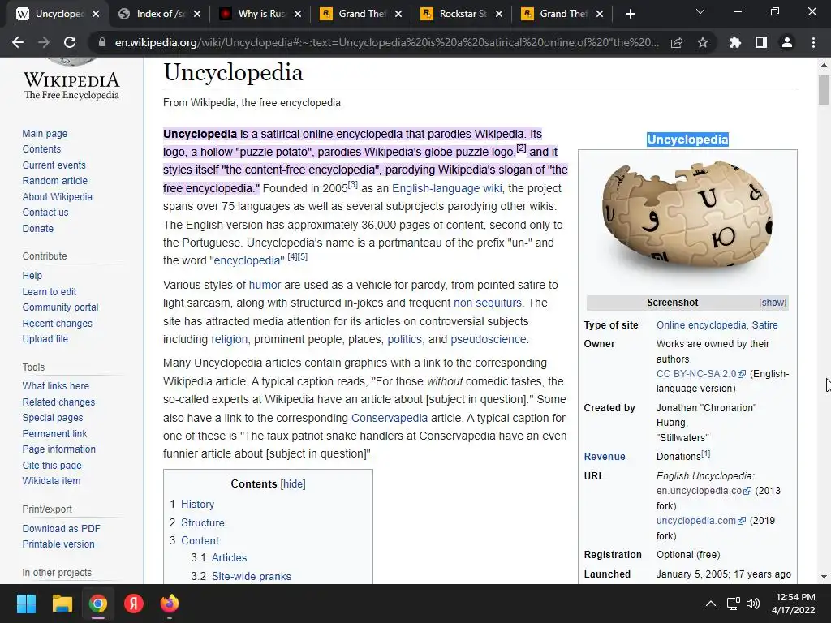
Task: Open the taskbar clock and date
Action: coord(793,604)
